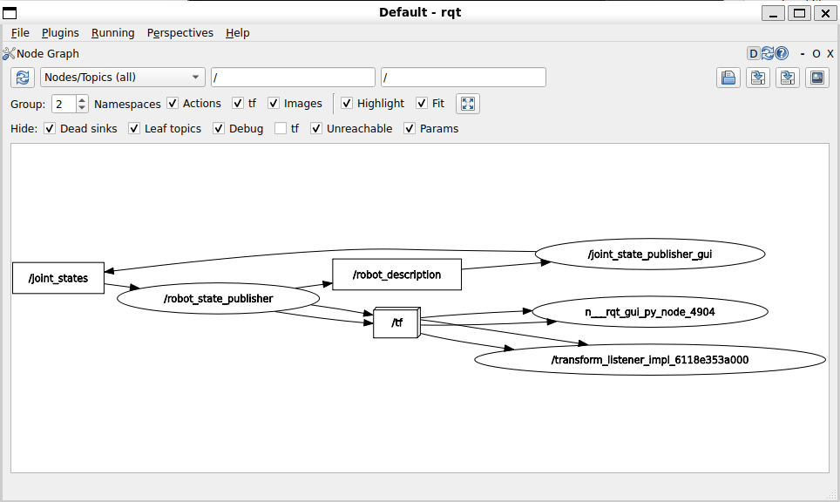Fit graph in view icon
This screenshot has width=840, height=502.
point(468,104)
